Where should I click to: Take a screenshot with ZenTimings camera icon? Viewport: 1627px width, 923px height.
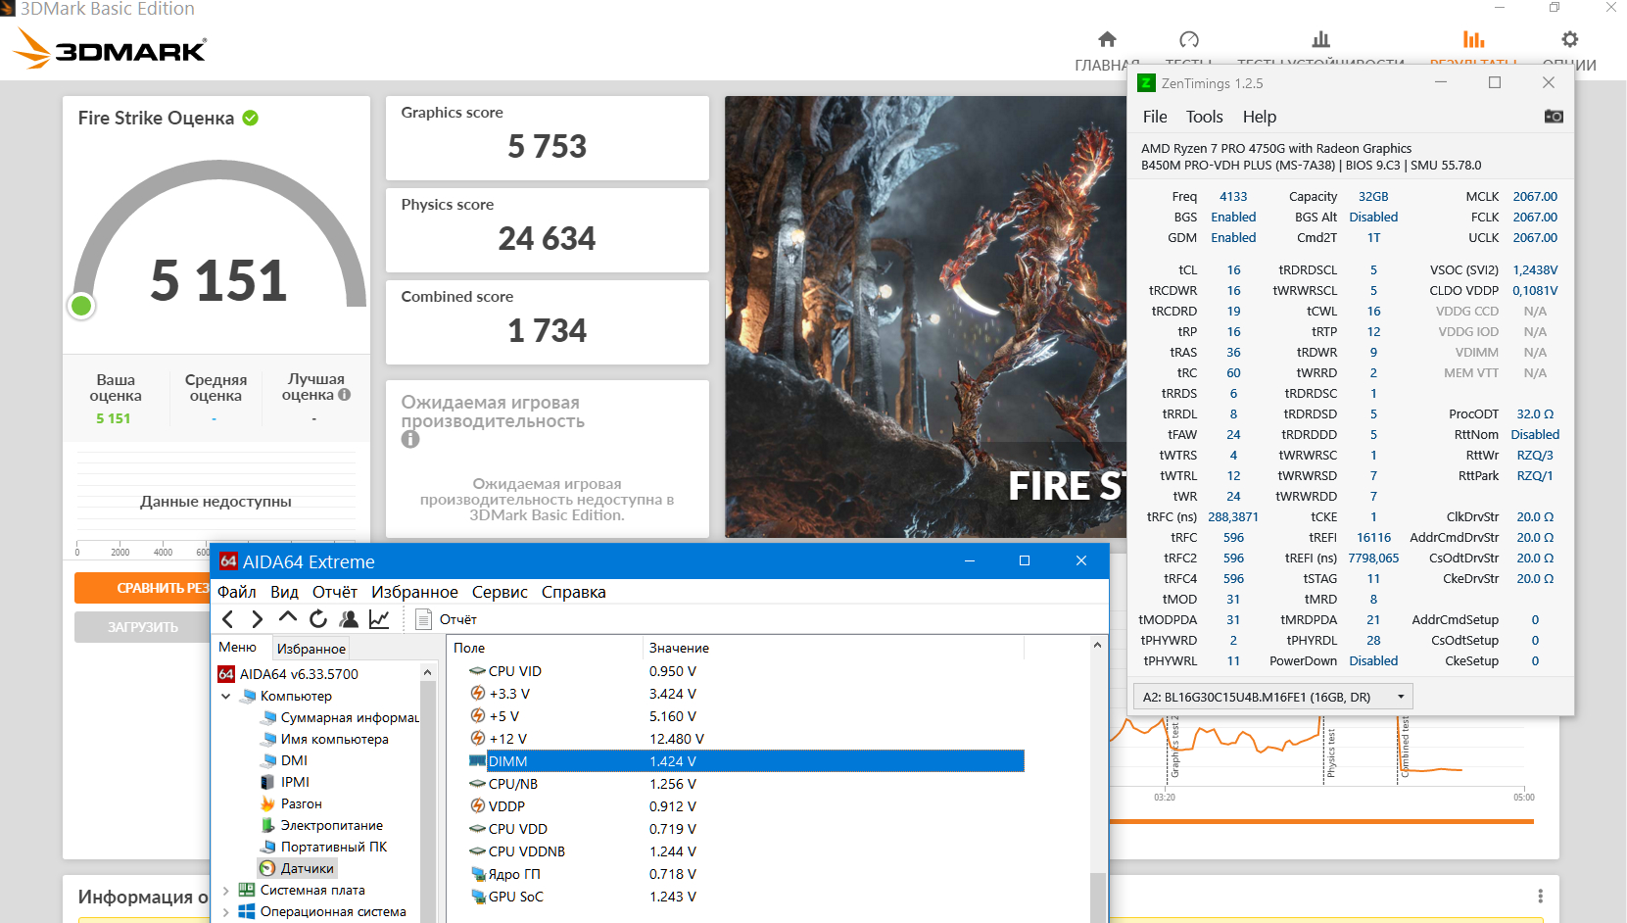tap(1554, 117)
